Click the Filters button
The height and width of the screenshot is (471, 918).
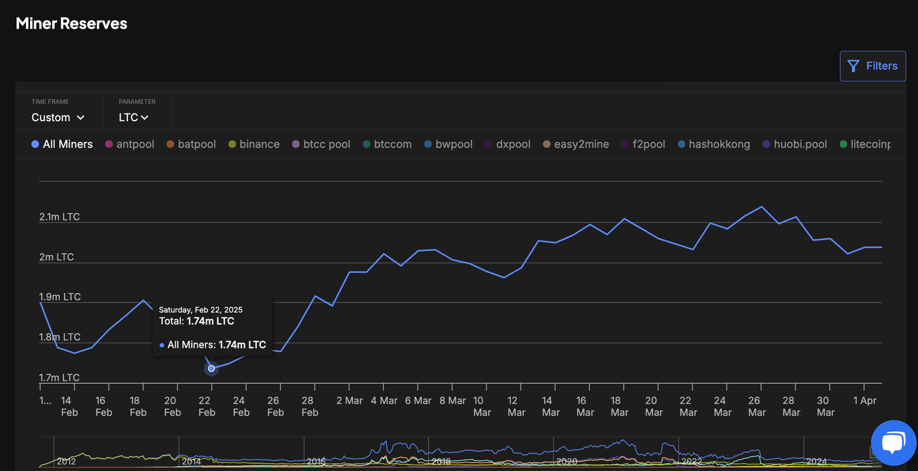[x=873, y=66]
